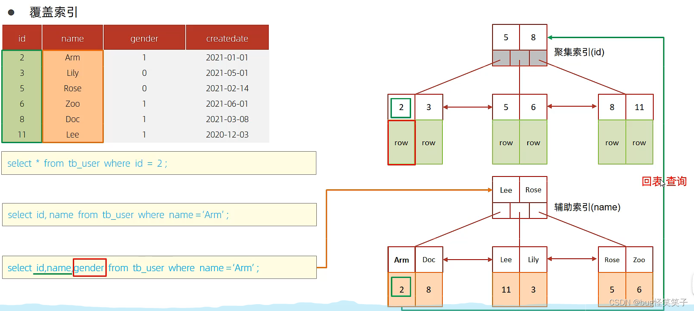The height and width of the screenshot is (311, 694).
Task: Click root key Lee of the name index
Action: (x=506, y=190)
